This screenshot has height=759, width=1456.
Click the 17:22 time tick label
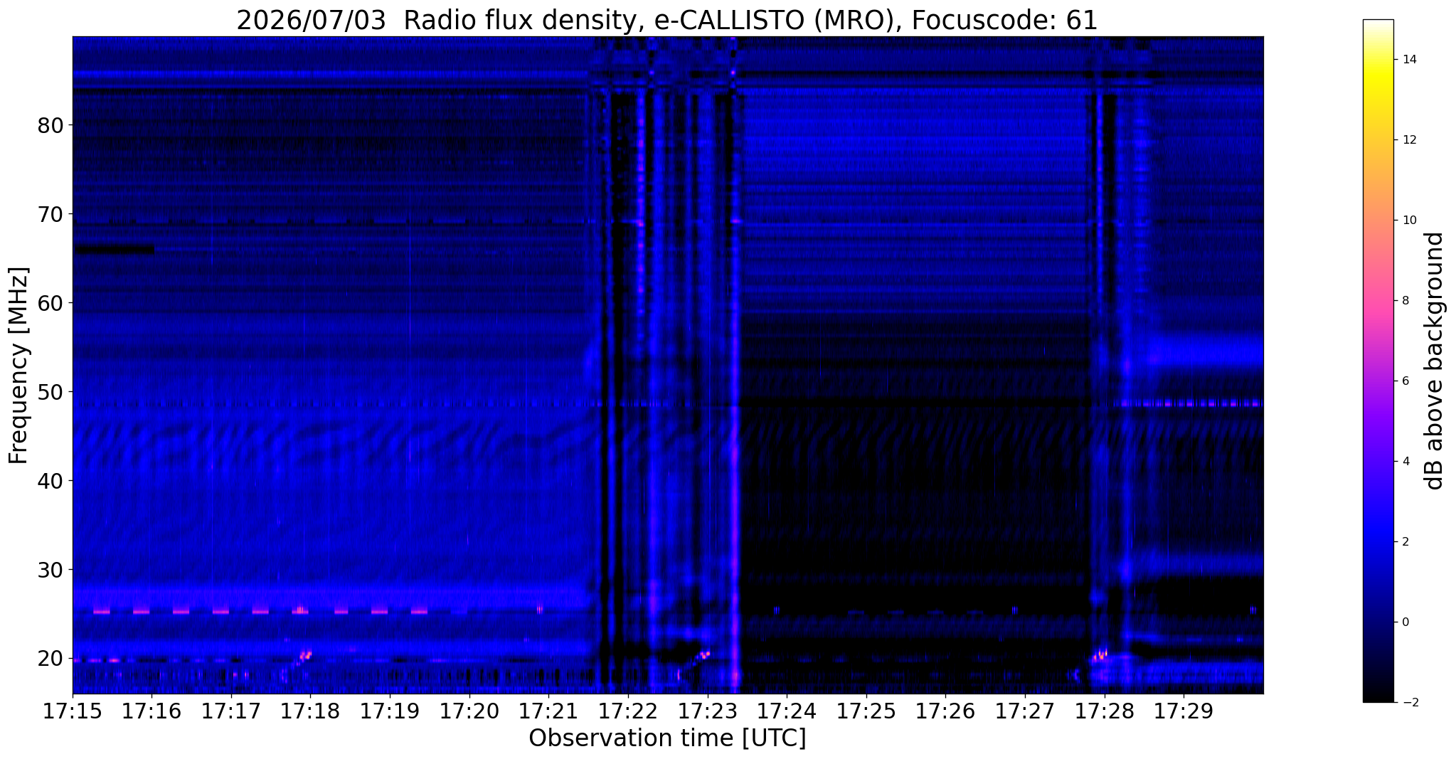628,711
